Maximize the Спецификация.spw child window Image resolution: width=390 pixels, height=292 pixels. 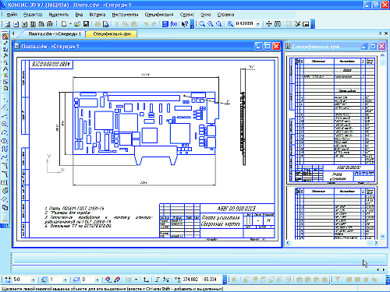click(x=373, y=47)
